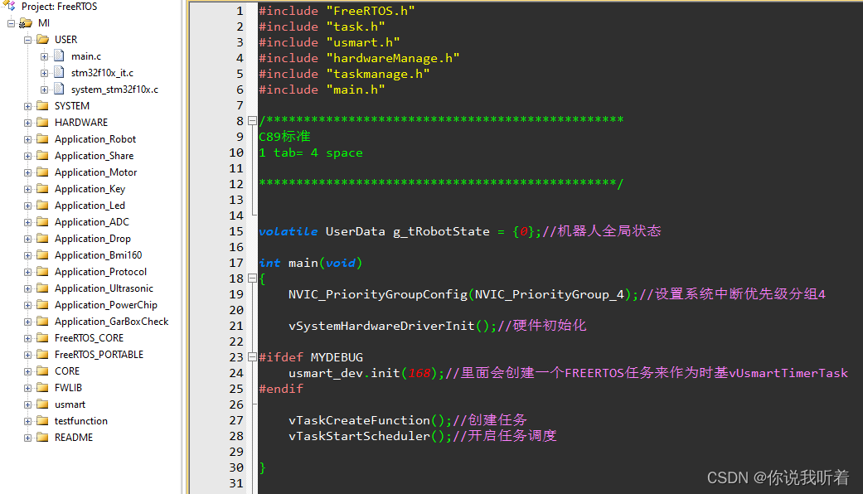Expand the SYSTEM group
The height and width of the screenshot is (494, 863).
27,106
